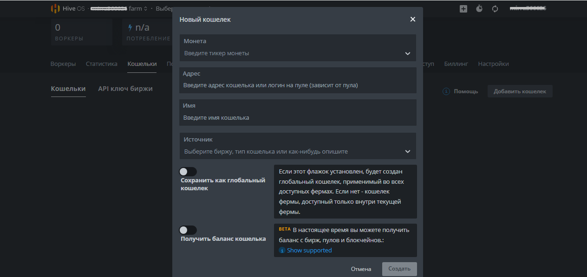Click the lightning icon in Потребление card
This screenshot has width=587, height=277.
point(130,28)
